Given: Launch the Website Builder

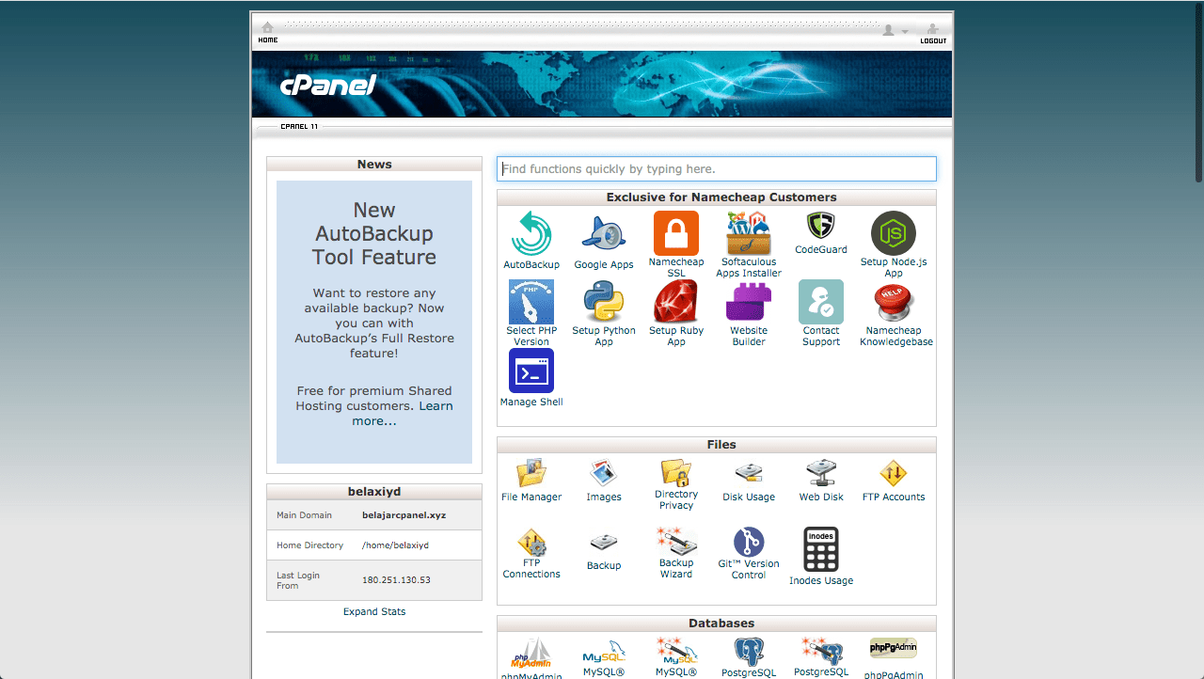Looking at the screenshot, I should 748,310.
